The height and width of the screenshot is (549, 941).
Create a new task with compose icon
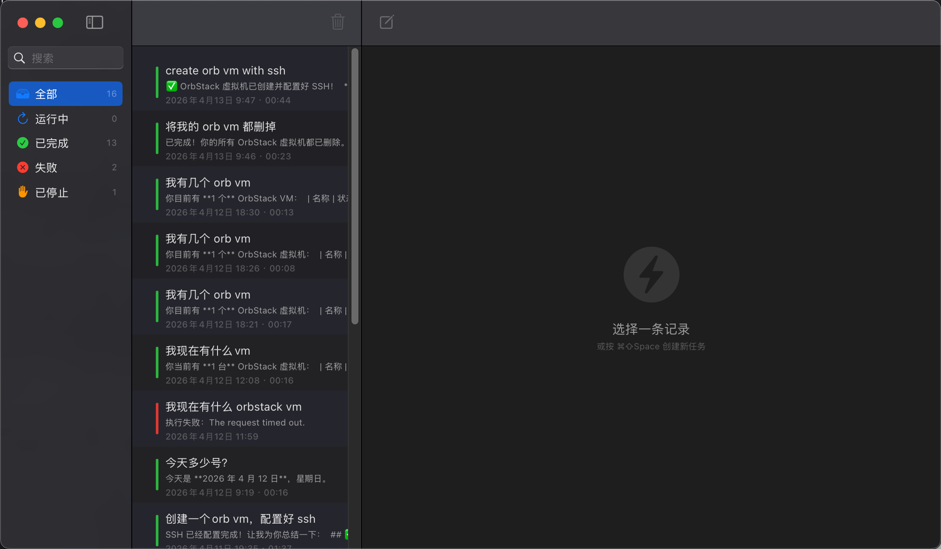coord(387,22)
